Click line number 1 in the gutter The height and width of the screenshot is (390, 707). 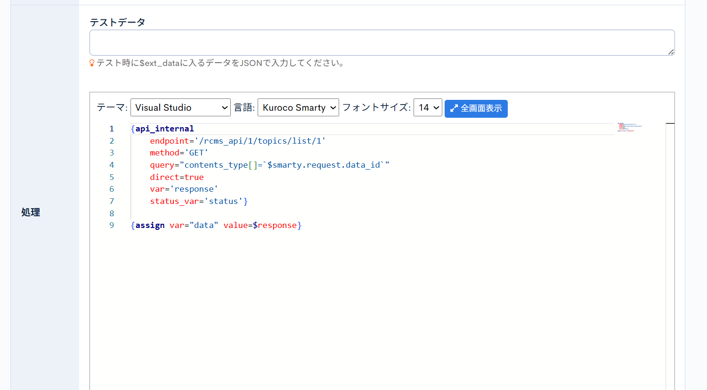[112, 129]
